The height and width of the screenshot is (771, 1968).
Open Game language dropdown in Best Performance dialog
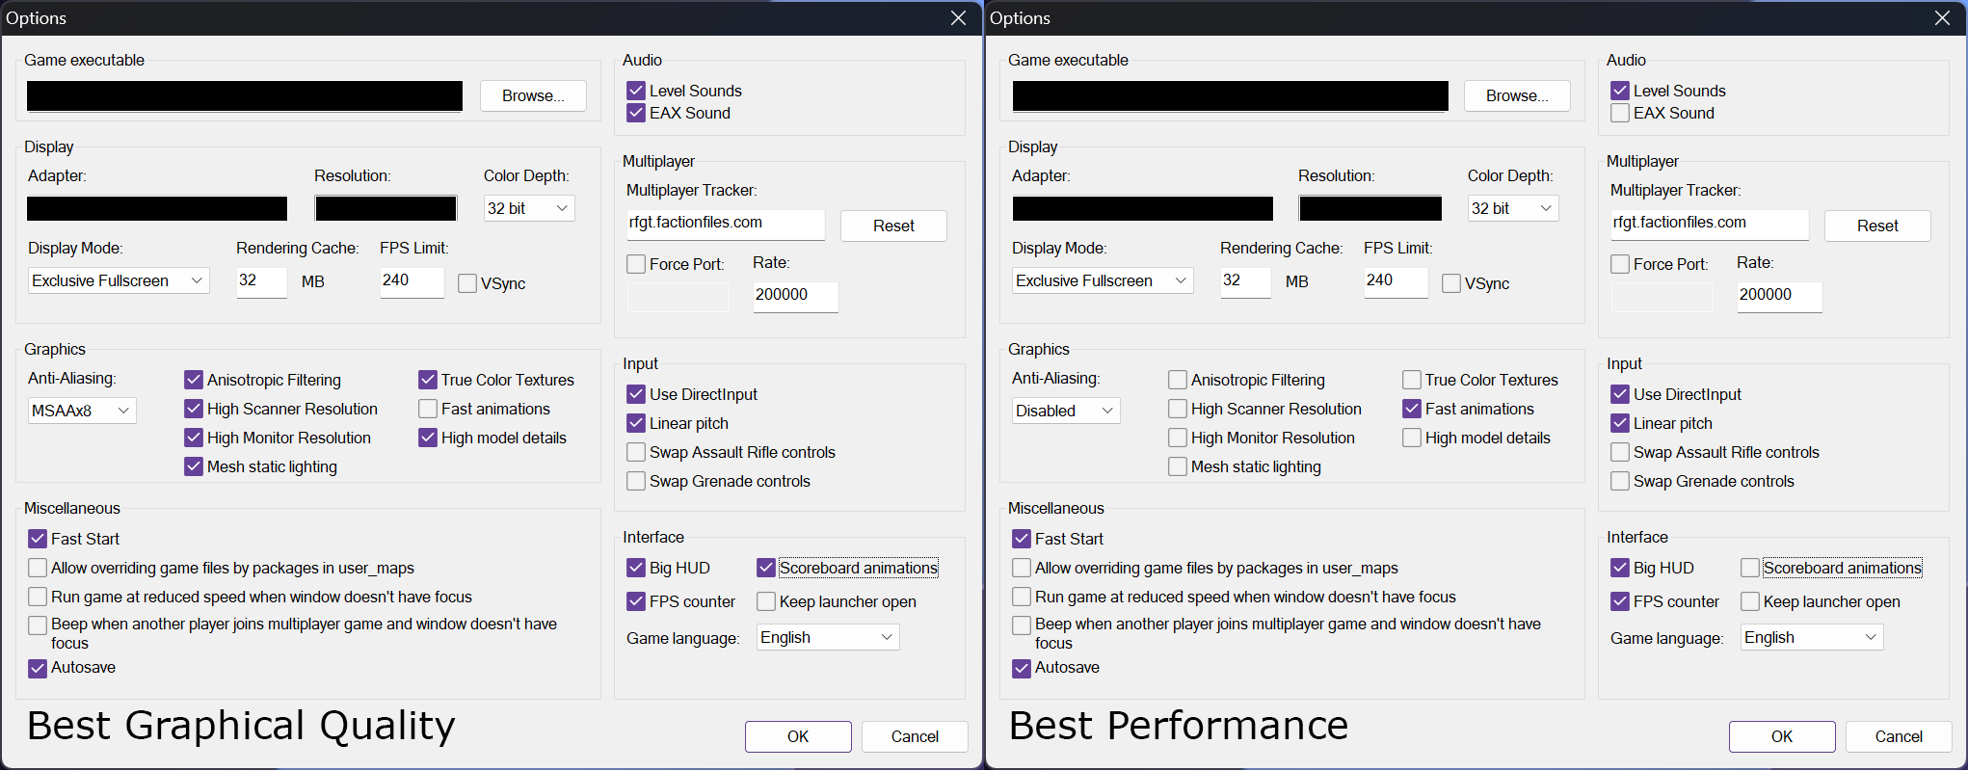point(1811,638)
